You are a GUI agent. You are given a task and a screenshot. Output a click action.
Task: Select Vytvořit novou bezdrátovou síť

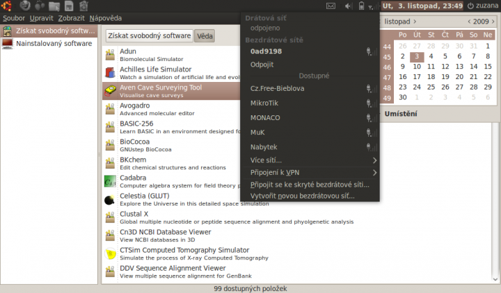310,196
